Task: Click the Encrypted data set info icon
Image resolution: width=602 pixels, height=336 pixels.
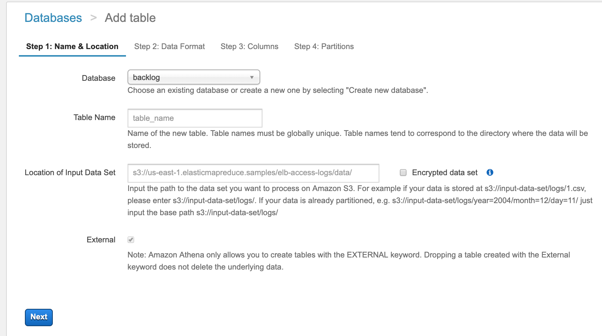Action: click(490, 173)
